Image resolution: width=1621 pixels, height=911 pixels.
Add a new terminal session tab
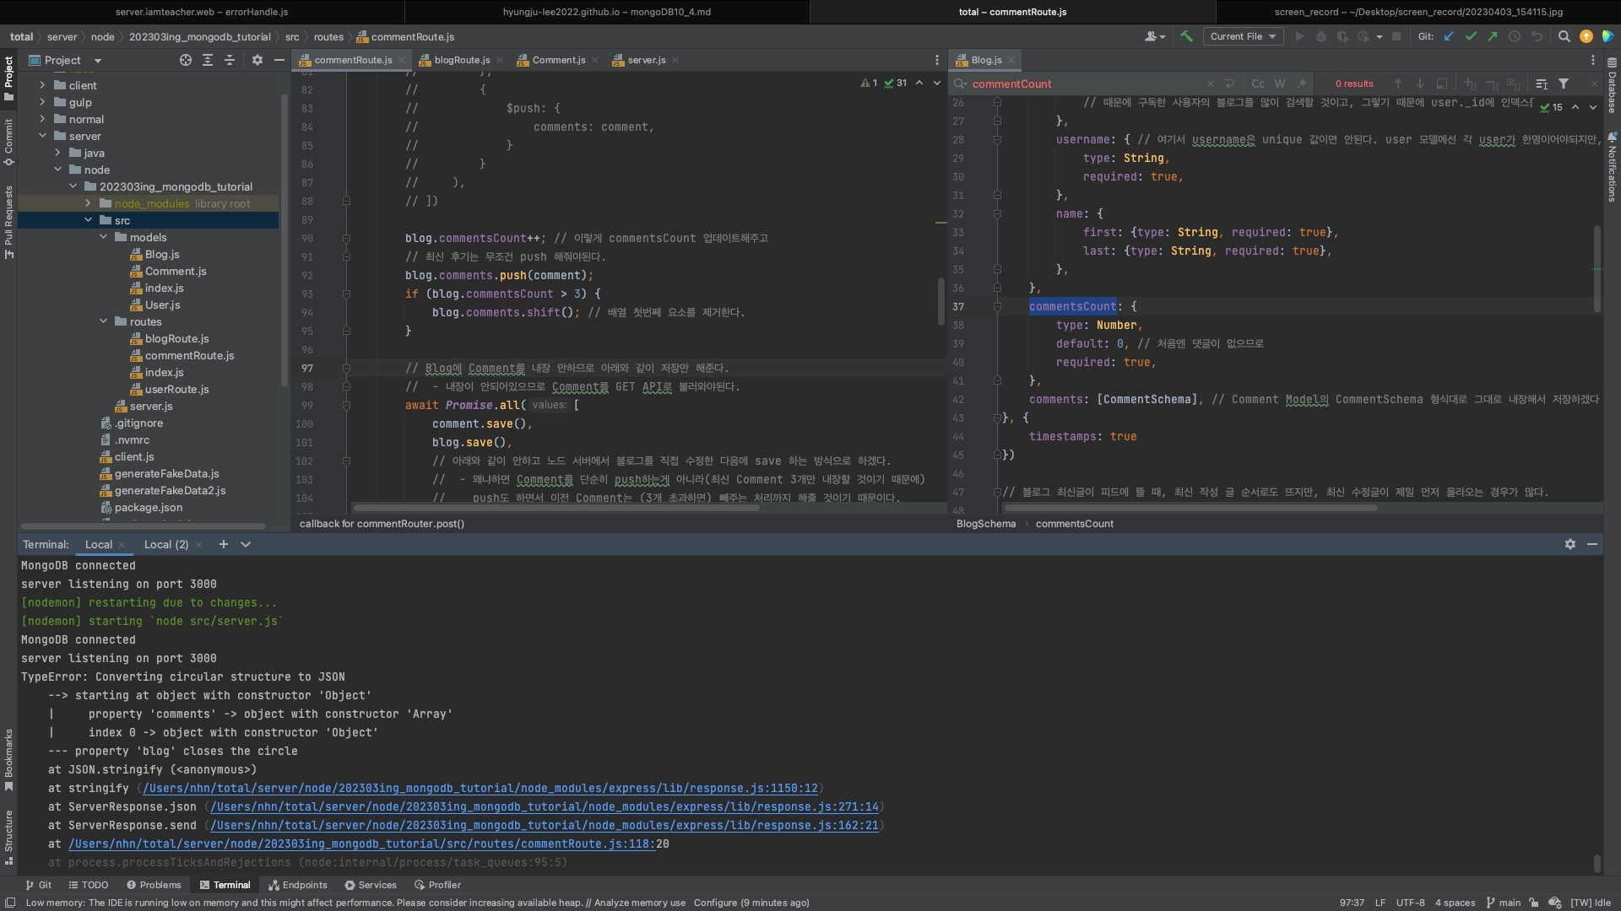click(x=224, y=544)
